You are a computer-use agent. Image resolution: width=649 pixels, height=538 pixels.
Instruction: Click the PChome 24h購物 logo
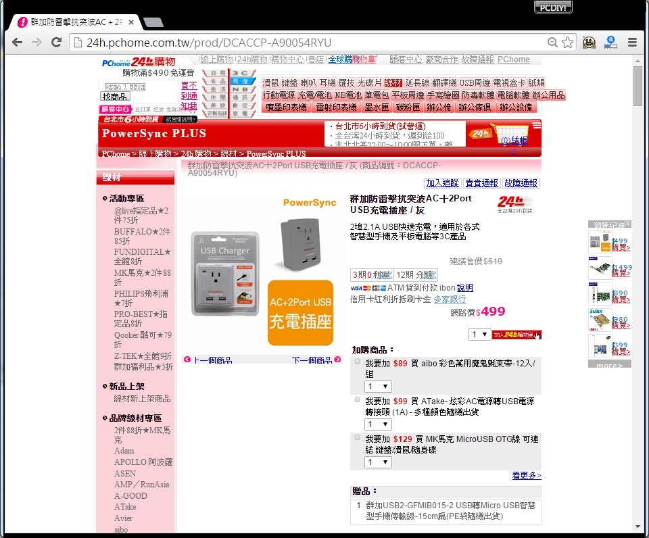tap(139, 62)
